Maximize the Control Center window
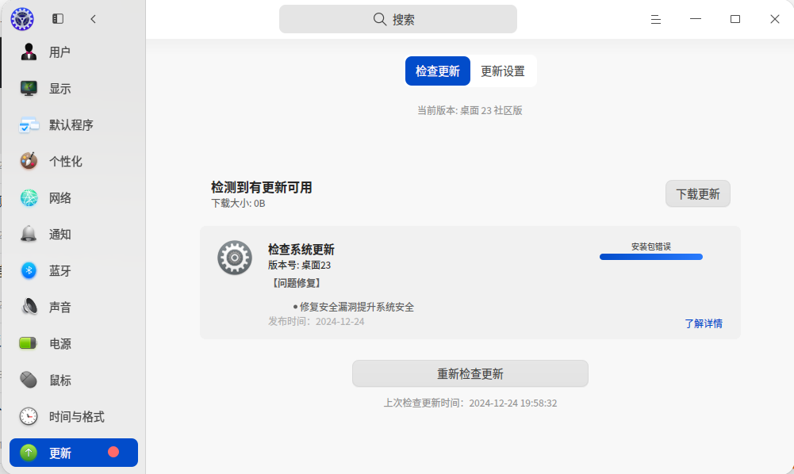 click(x=735, y=19)
